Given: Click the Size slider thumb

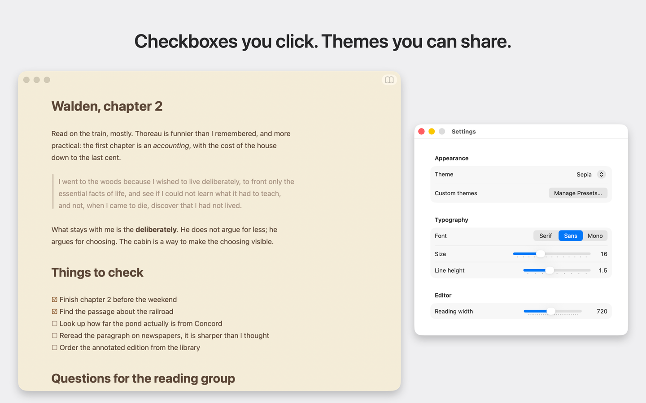Looking at the screenshot, I should 541,254.
